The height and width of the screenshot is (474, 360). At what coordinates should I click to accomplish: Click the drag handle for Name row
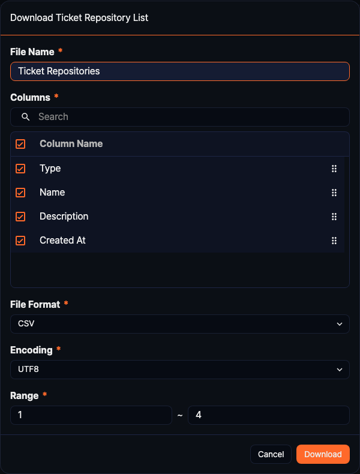(334, 193)
